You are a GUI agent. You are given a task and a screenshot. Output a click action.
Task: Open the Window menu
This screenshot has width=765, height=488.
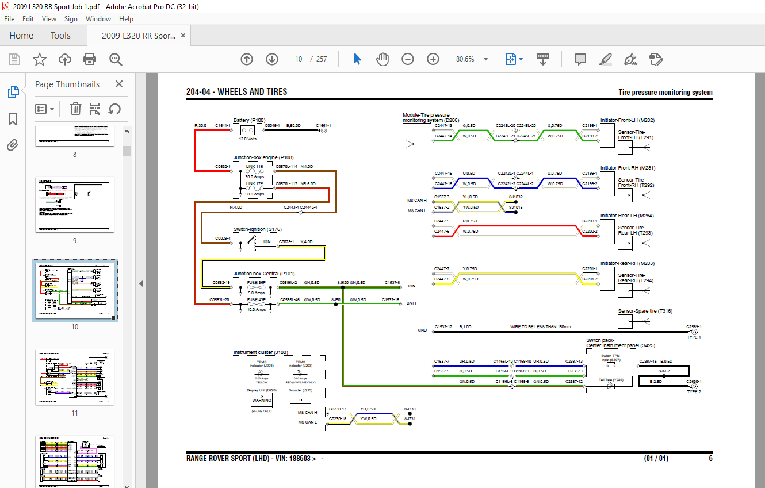point(98,19)
